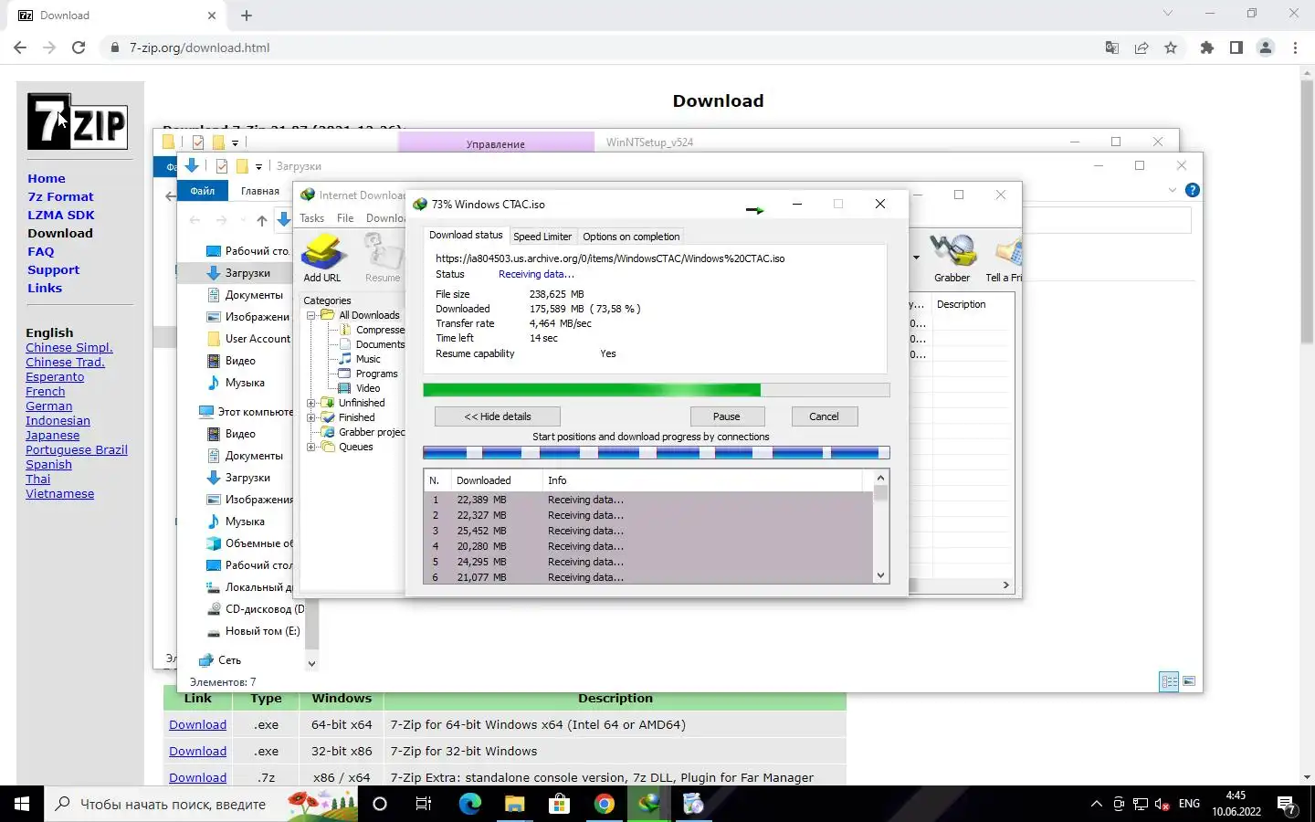Open the Options on completion tab

pyautogui.click(x=631, y=237)
